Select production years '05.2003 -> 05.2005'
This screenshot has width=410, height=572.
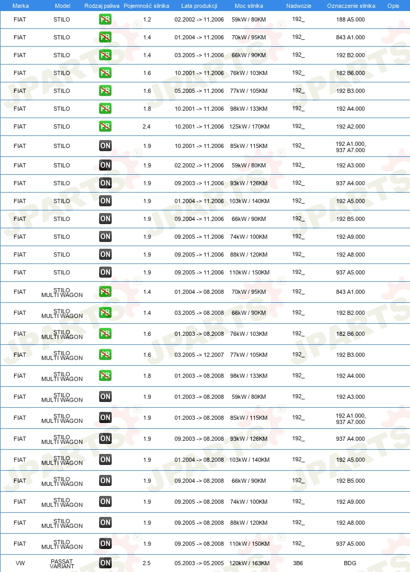coord(199,563)
